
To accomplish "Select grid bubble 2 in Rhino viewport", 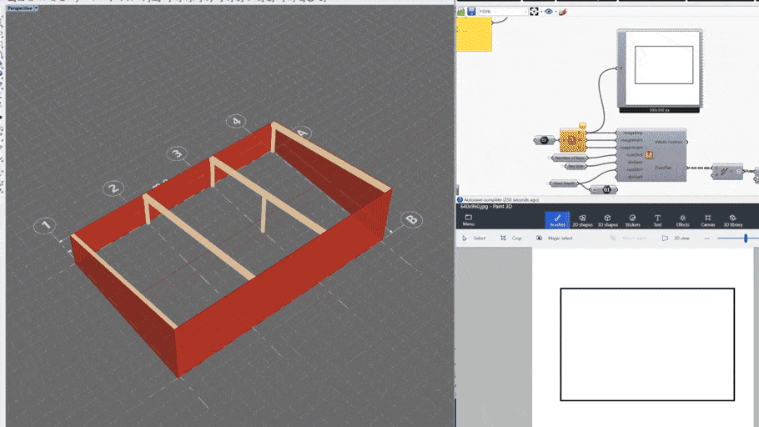I will 113,188.
